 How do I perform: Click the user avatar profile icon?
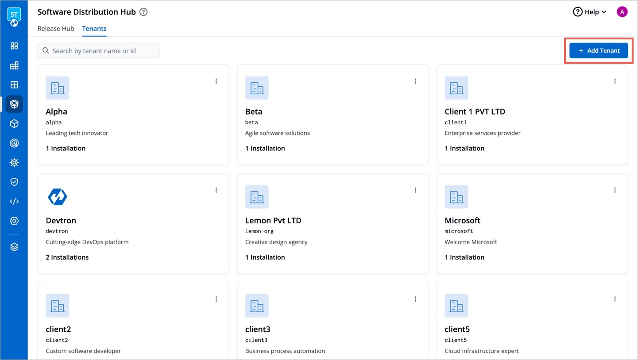(x=622, y=12)
